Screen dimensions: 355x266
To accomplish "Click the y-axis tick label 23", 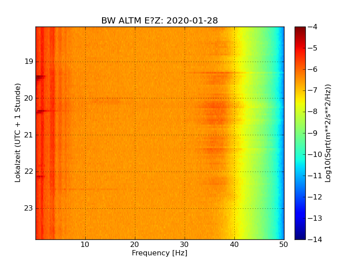I will click(29, 208).
